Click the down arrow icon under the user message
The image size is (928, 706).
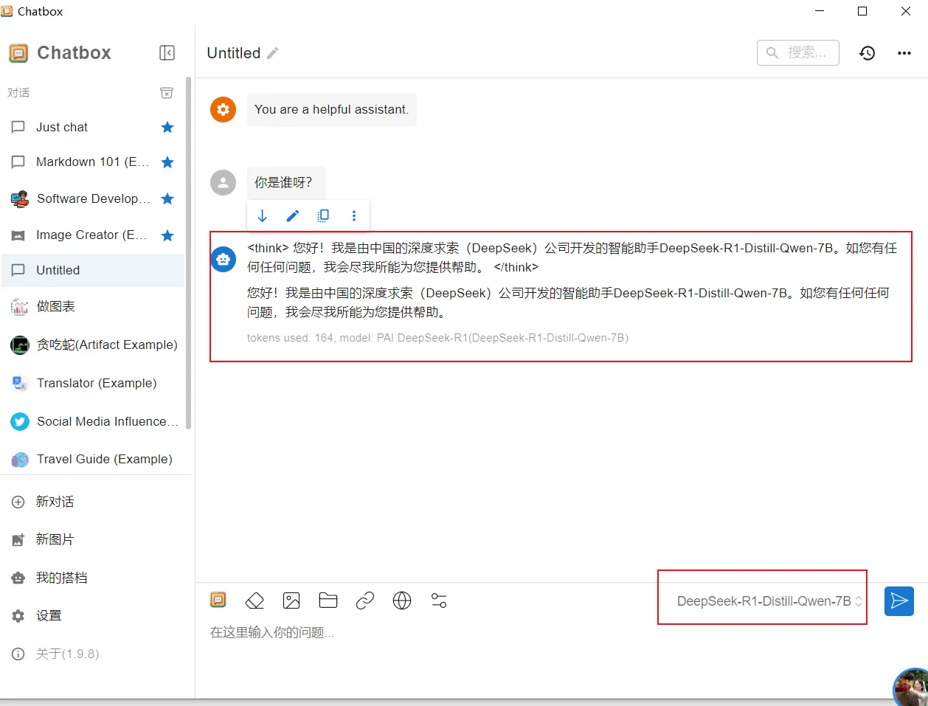pos(262,215)
